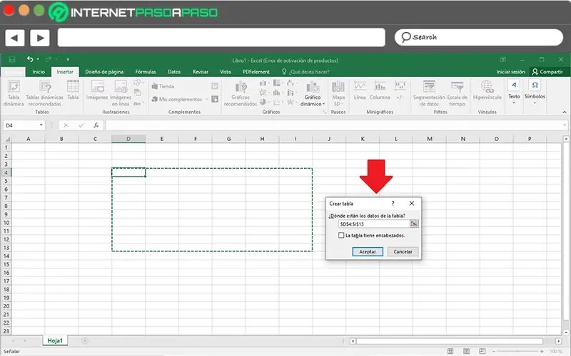571x356 pixels.
Task: Click ¿Qué desea hacer? search box
Action: point(305,72)
